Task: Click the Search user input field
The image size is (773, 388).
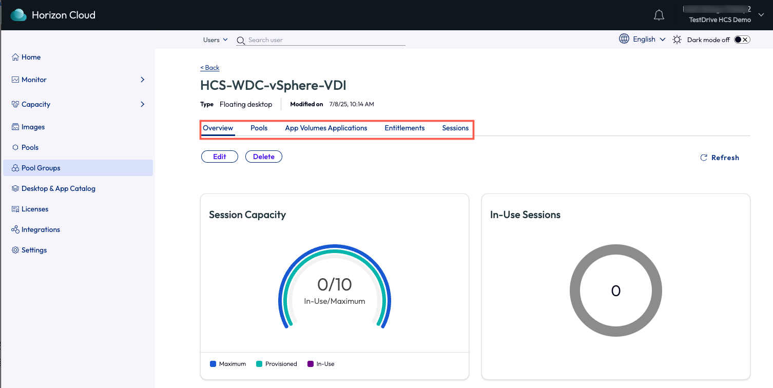Action: (x=323, y=40)
